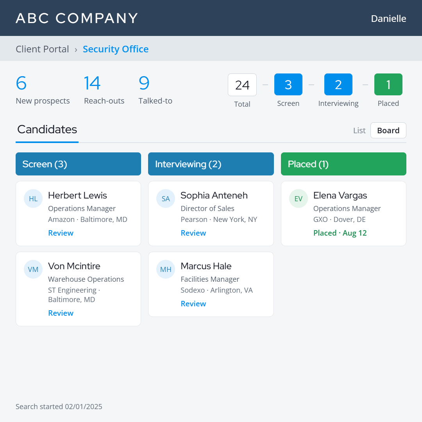422x422 pixels.
Task: Click the Security Office breadcrumb
Action: 116,49
